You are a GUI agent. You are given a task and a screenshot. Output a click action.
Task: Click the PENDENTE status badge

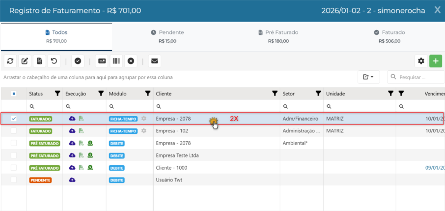point(40,180)
